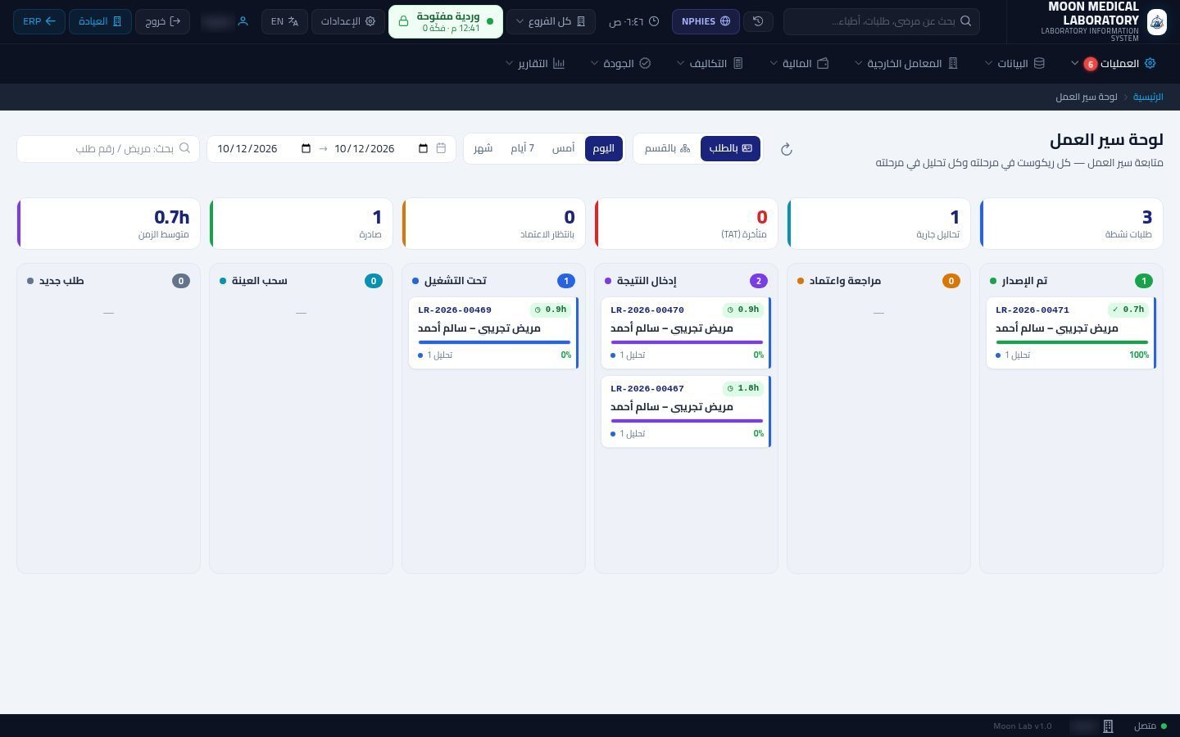The height and width of the screenshot is (737, 1180).
Task: Open request card LR-2026-00471
Action: click(x=1071, y=332)
